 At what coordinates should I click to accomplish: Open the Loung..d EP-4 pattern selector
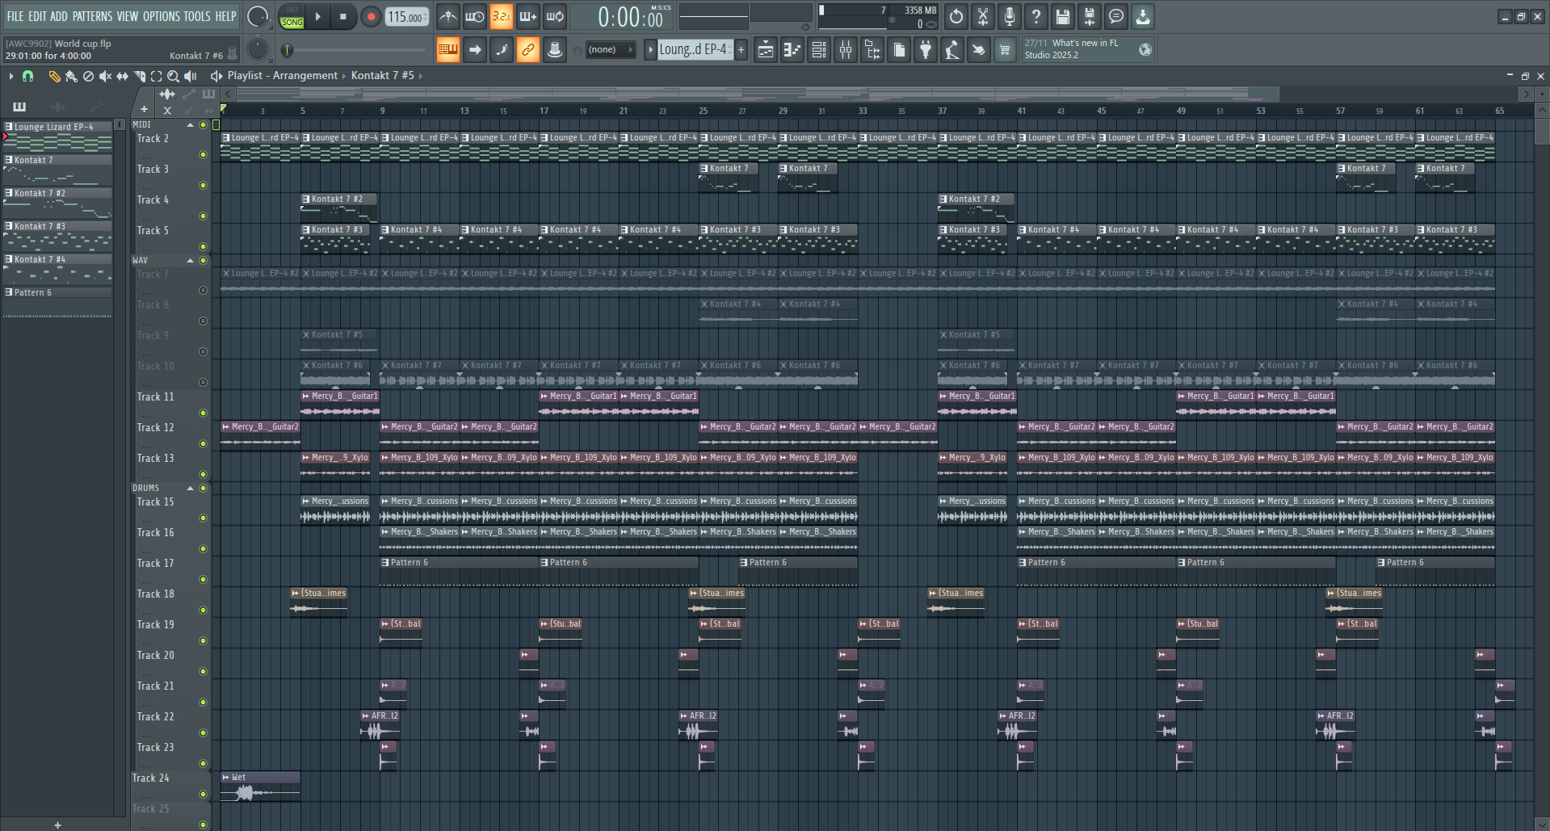pyautogui.click(x=694, y=49)
